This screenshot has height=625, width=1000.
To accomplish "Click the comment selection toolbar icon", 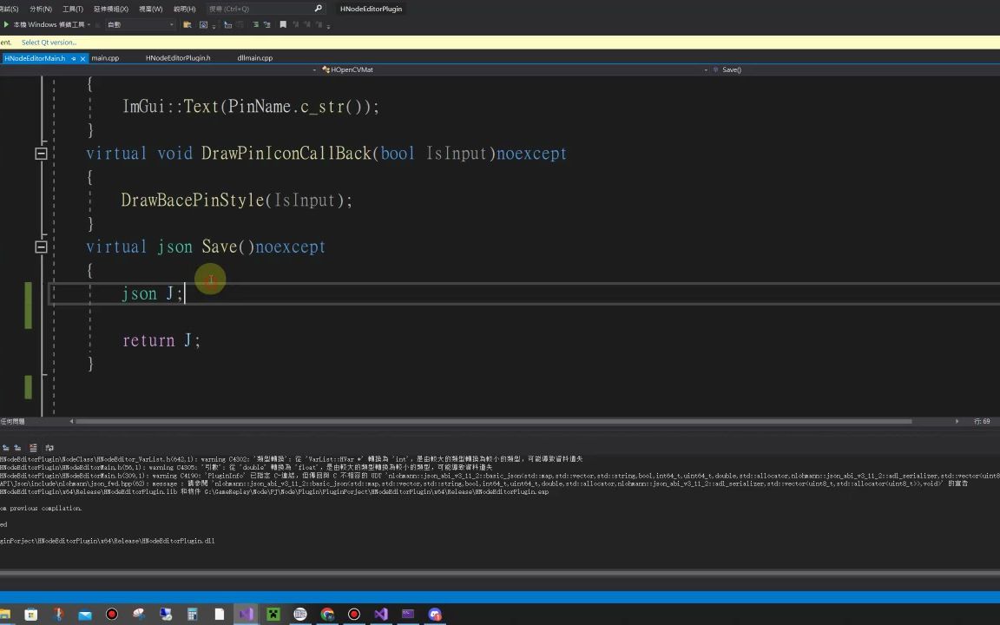I will click(x=256, y=25).
